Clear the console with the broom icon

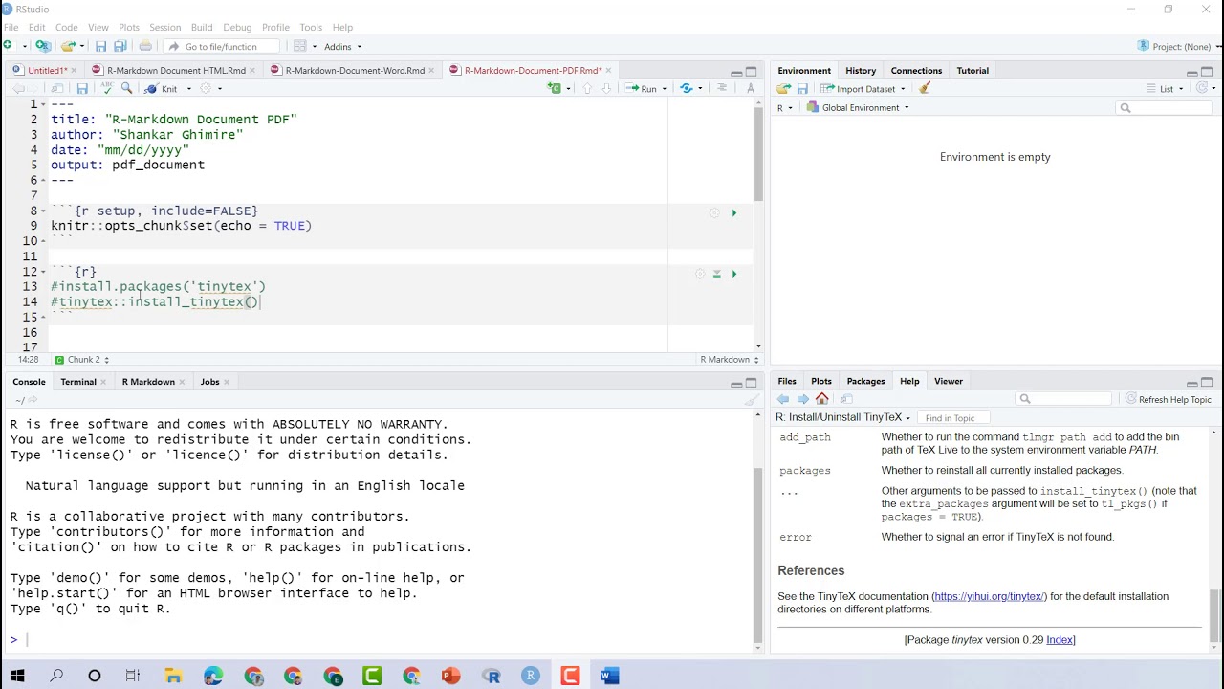tap(752, 400)
